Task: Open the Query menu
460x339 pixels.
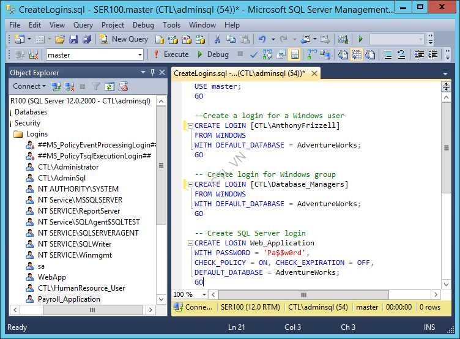Action: coord(83,25)
